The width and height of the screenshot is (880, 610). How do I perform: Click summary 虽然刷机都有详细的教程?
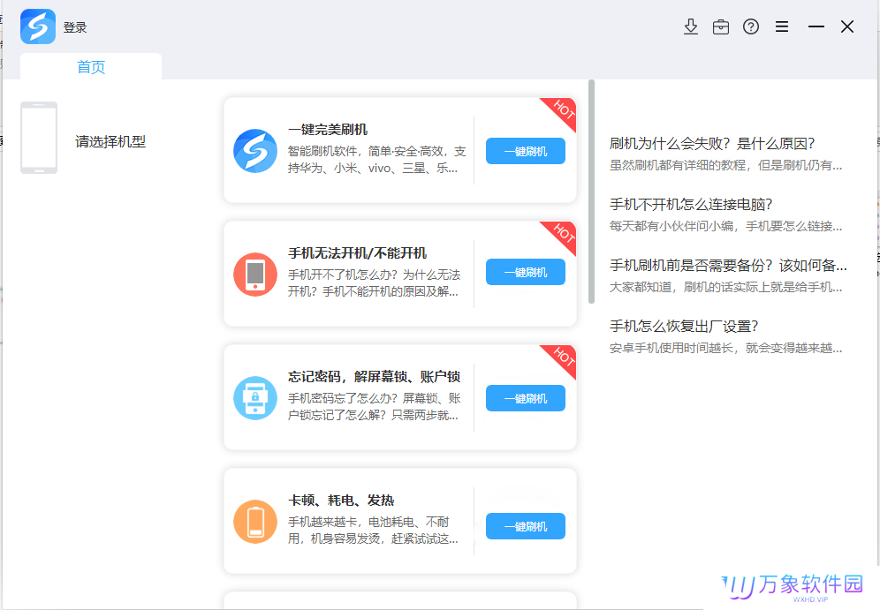click(x=725, y=165)
